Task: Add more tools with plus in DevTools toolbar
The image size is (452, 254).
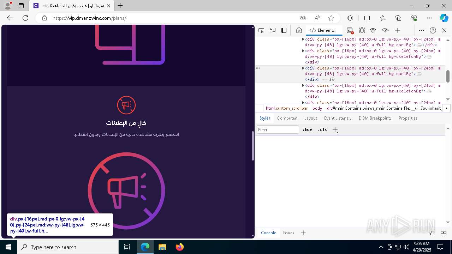Action: tap(398, 30)
